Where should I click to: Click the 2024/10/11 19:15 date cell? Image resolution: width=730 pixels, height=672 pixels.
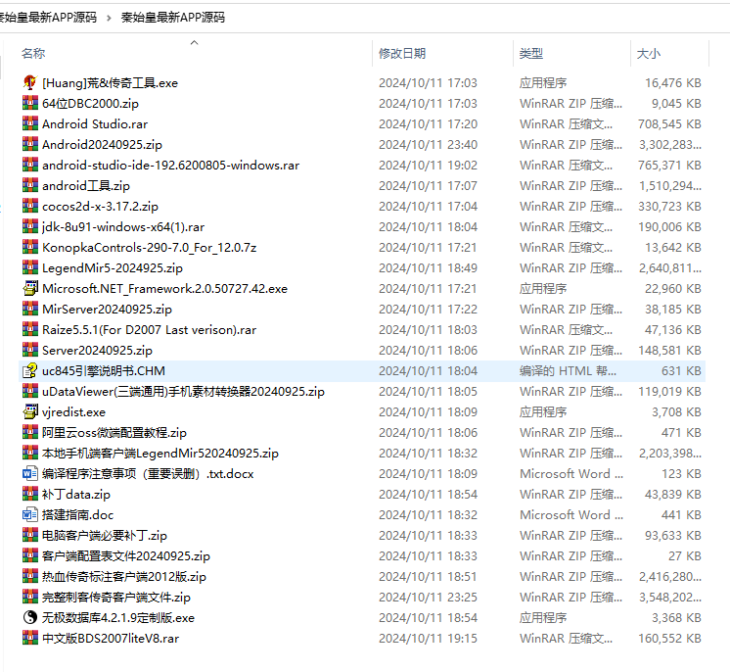428,638
